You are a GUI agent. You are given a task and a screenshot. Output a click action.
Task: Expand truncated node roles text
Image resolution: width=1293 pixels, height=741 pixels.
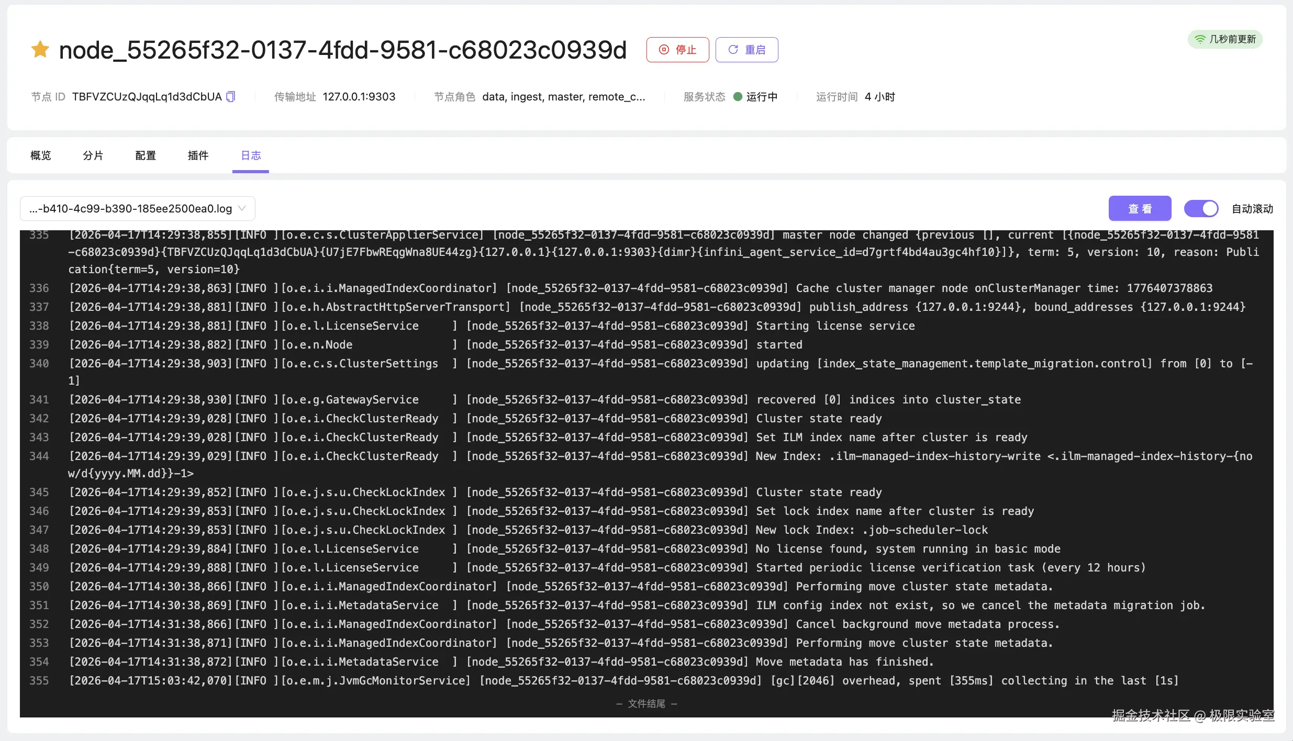coord(563,97)
